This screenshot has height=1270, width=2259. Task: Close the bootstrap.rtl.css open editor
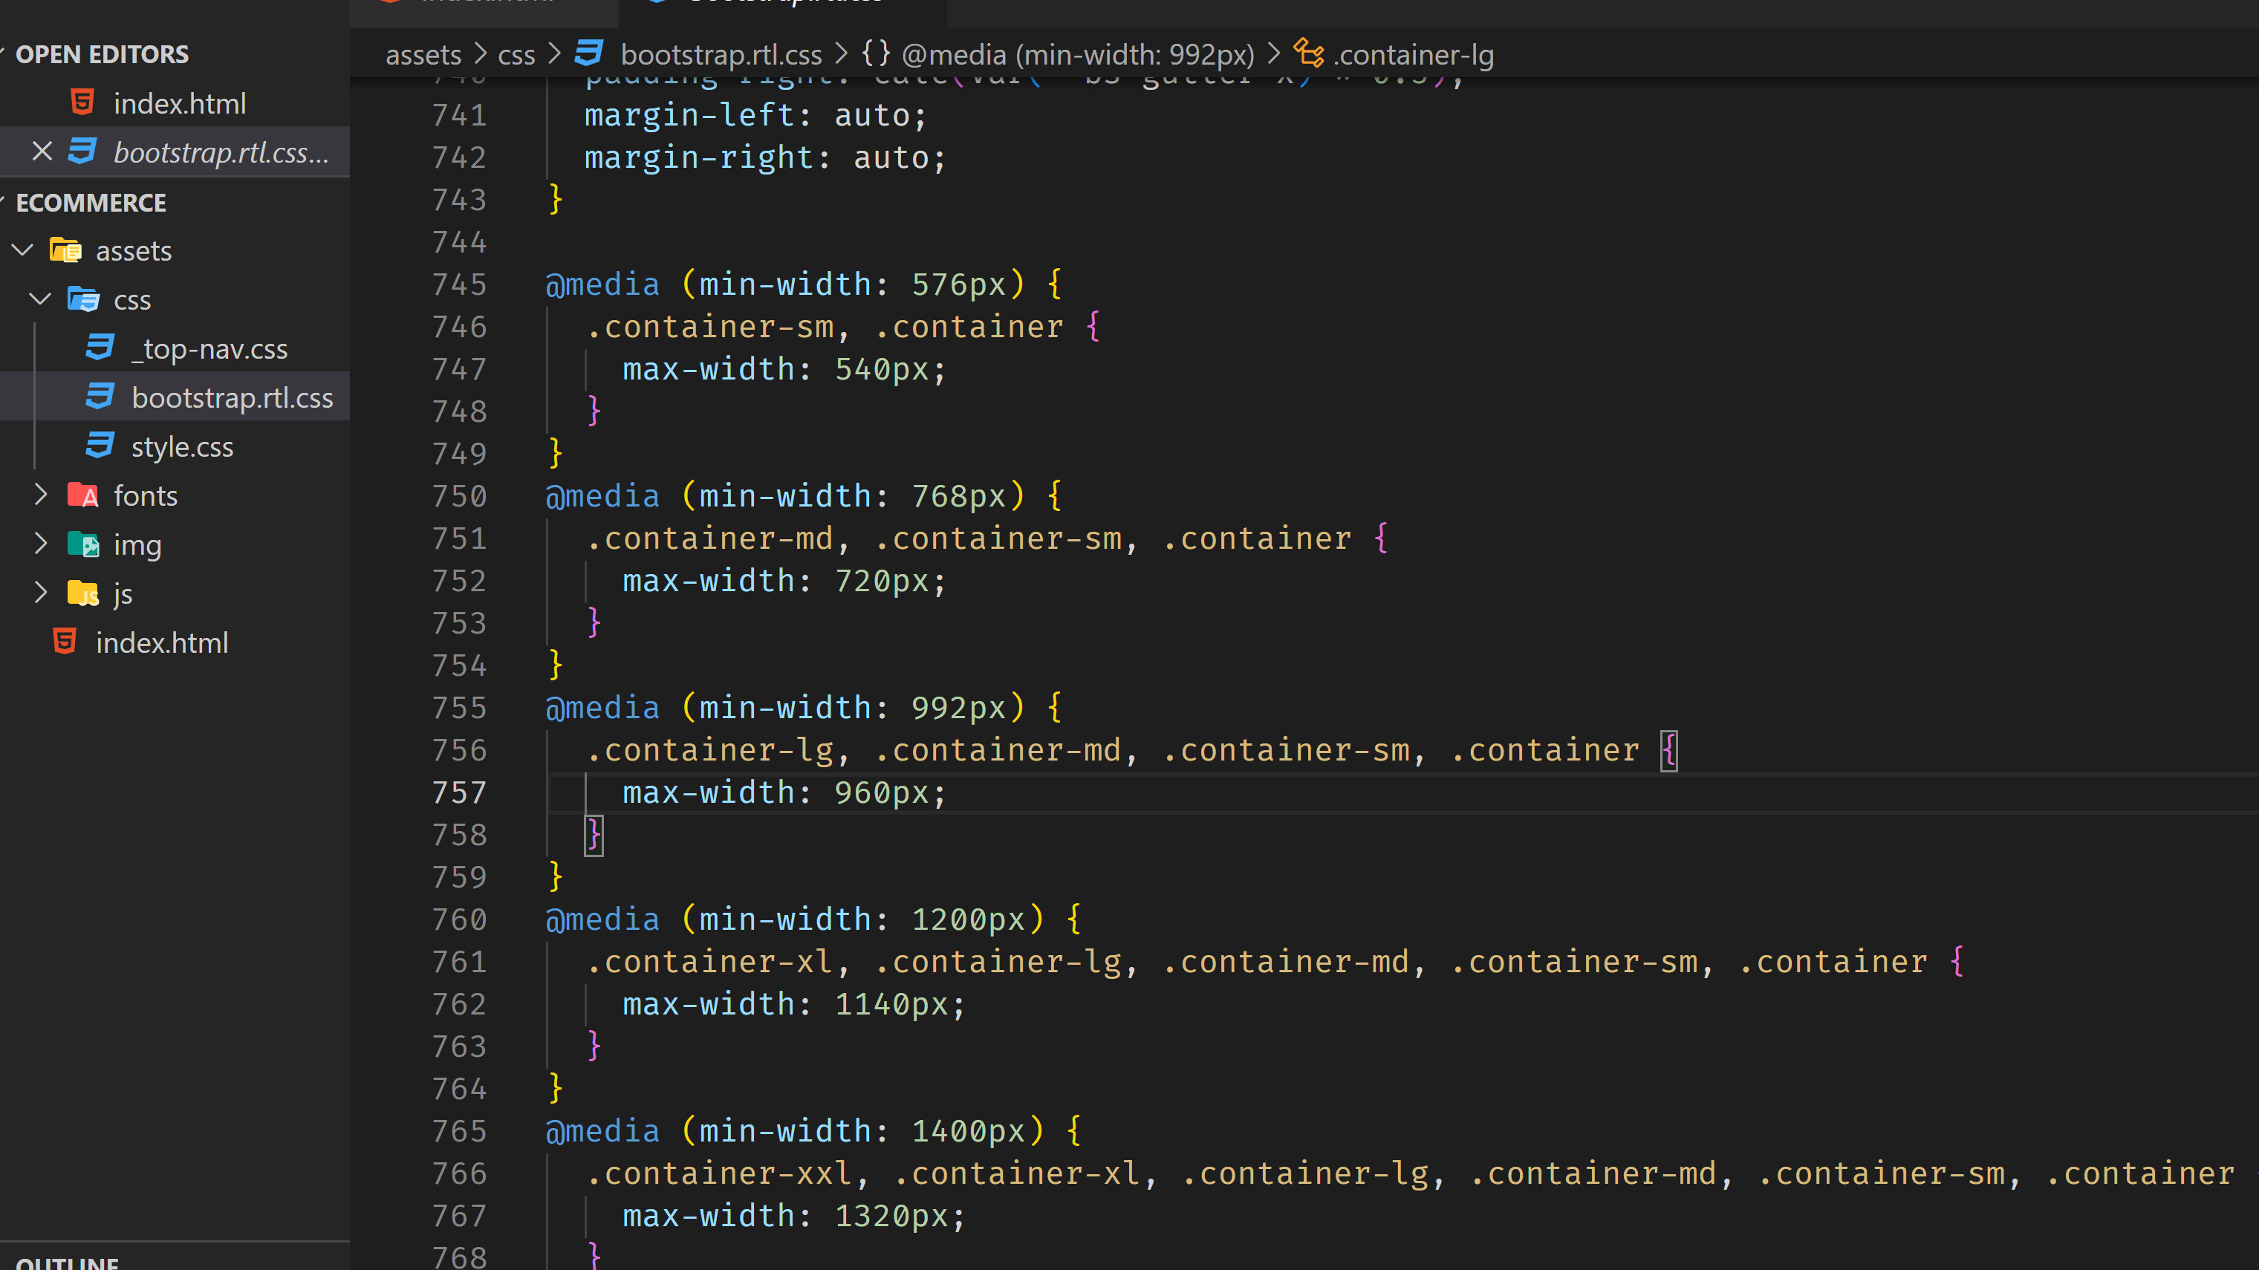pos(41,152)
